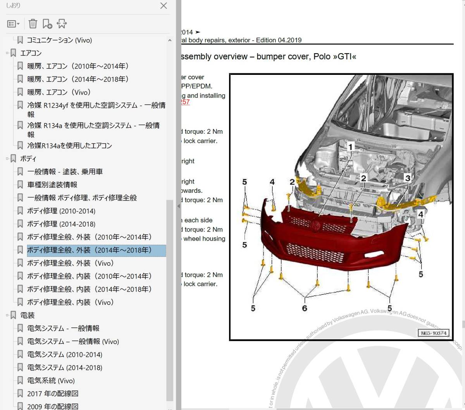Click the "bumper cover, Polo »GTI«" heading
465x410 pixels.
pos(306,57)
